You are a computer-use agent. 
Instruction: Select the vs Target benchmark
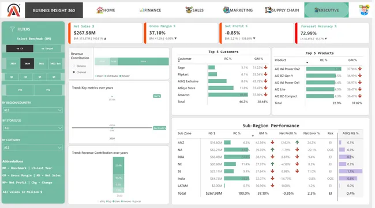pos(47,48)
